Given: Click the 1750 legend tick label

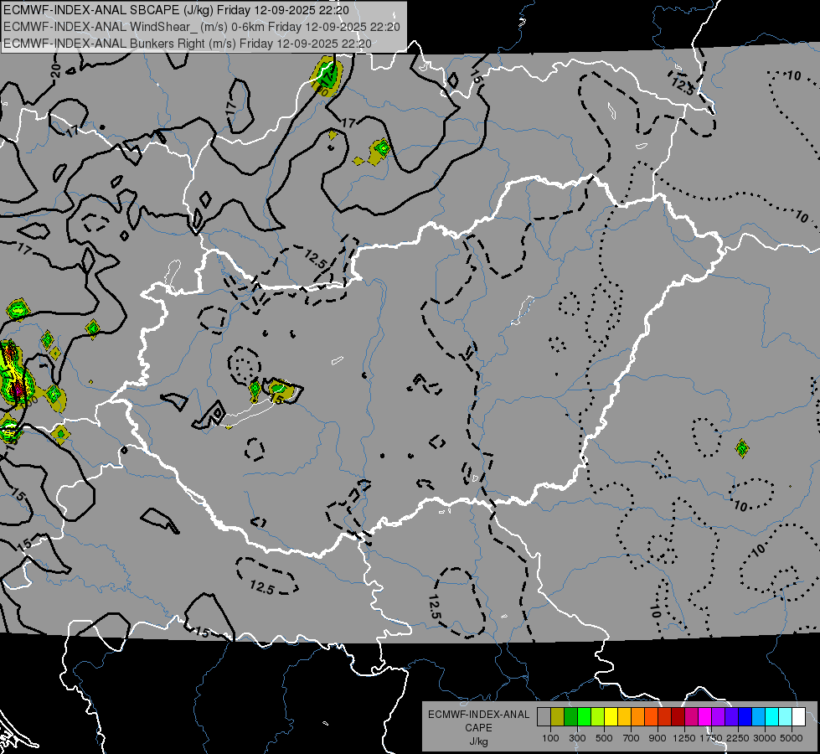Looking at the screenshot, I should pyautogui.click(x=711, y=738).
